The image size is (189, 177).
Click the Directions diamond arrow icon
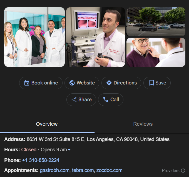tap(109, 83)
